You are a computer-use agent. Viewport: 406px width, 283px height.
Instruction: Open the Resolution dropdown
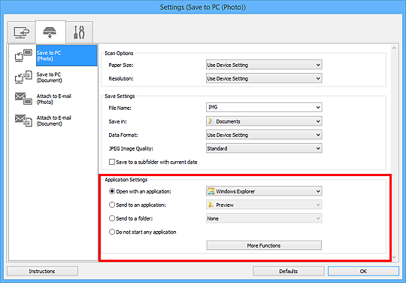tap(264, 78)
